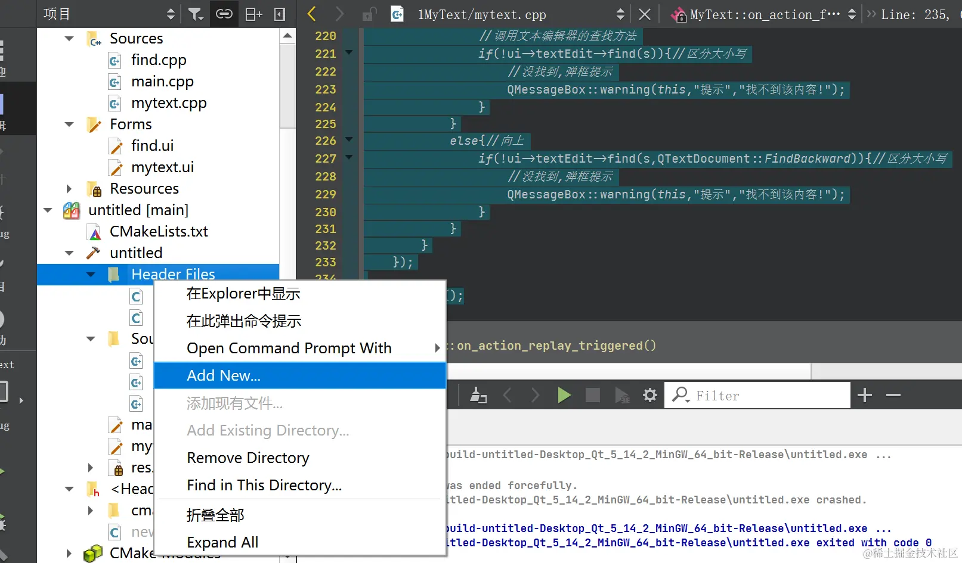Click the output pane attach/clean icon
The width and height of the screenshot is (962, 563).
coord(478,395)
